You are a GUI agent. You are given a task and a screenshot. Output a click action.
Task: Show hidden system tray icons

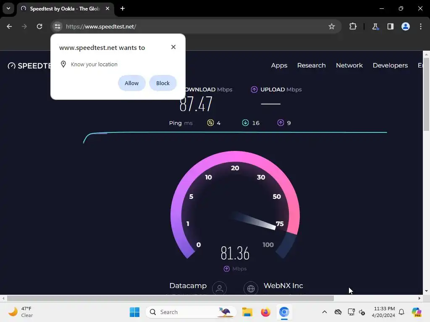tap(325, 312)
